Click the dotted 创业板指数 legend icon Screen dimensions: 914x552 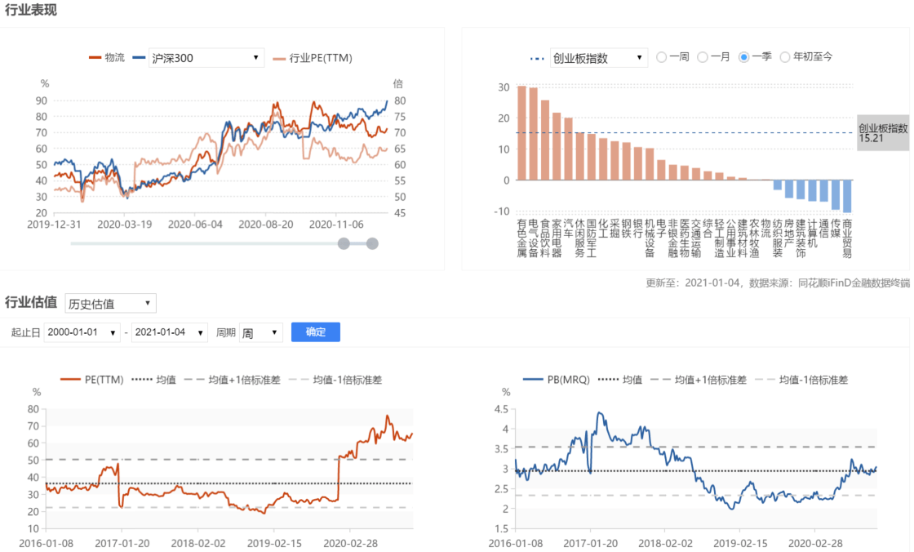[x=537, y=58]
